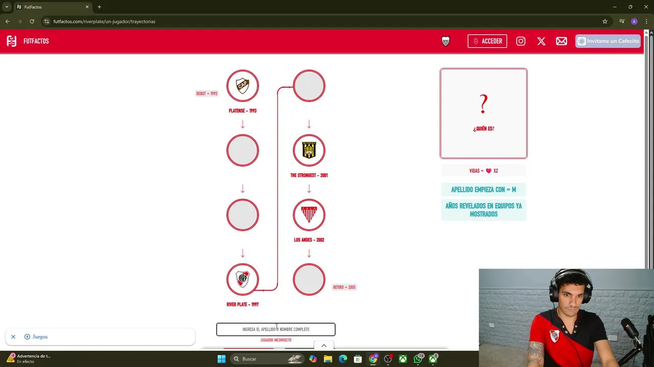Open the Instagram icon link
The image size is (654, 367).
point(521,41)
